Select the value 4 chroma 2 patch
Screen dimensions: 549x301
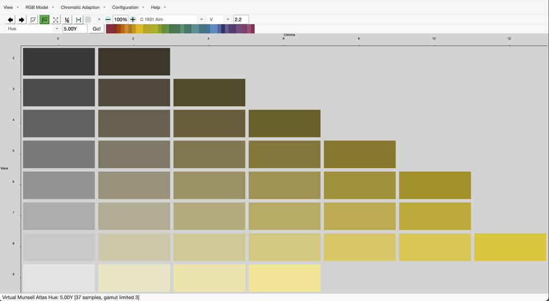click(x=134, y=123)
